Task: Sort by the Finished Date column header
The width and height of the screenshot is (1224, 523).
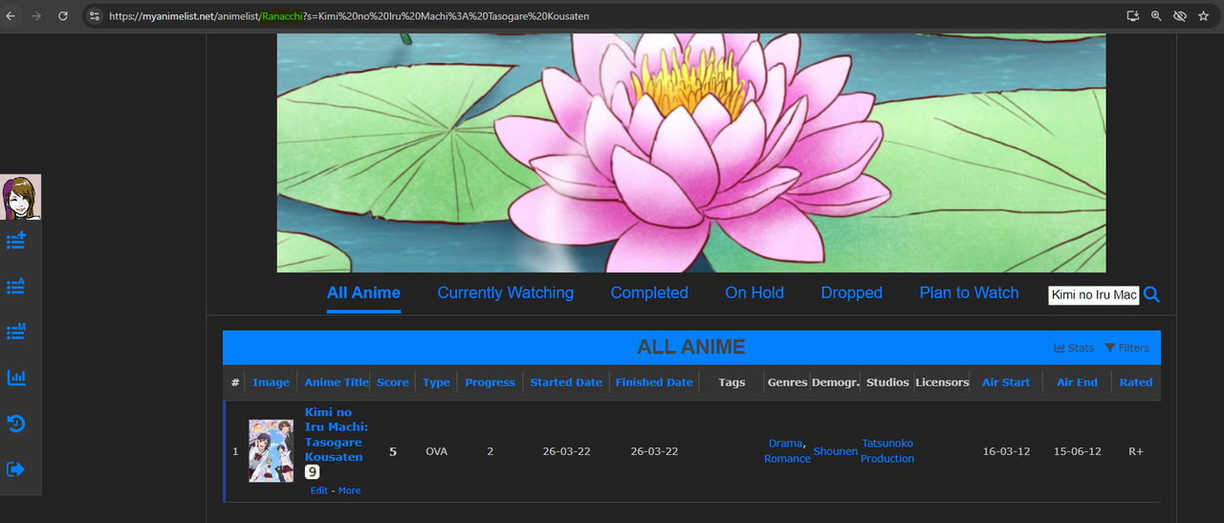Action: click(654, 382)
